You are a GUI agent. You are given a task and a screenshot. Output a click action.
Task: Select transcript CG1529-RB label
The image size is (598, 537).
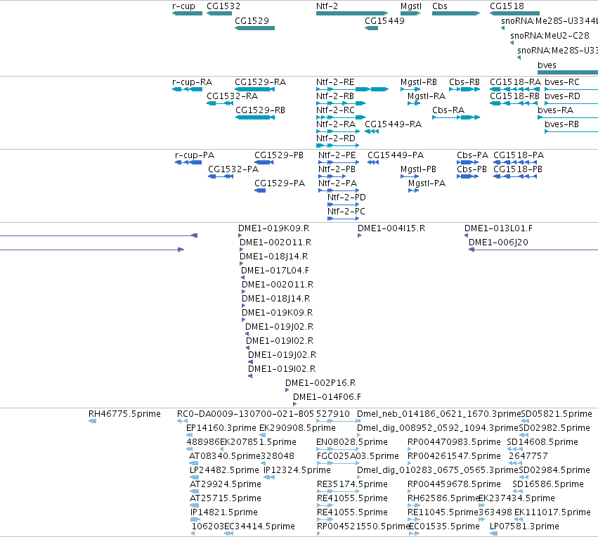[260, 110]
